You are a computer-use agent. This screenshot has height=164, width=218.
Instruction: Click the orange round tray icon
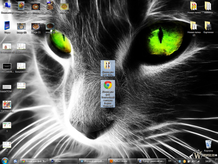click(184, 161)
